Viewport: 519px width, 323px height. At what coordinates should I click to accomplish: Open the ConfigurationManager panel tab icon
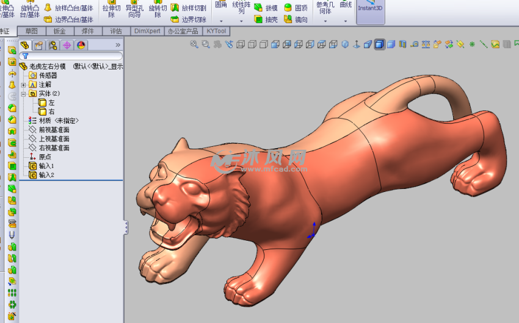pyautogui.click(x=53, y=45)
